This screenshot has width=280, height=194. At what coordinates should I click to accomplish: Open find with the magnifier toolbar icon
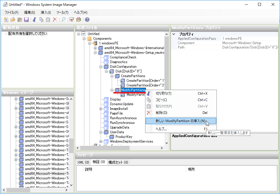[x=63, y=20]
